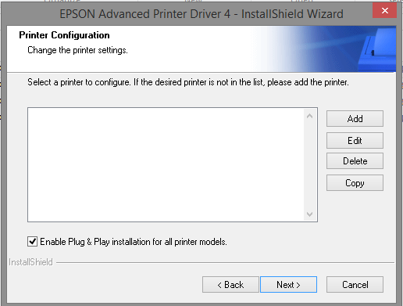Click the Delete printer button
This screenshot has height=306, width=403.
pos(355,161)
